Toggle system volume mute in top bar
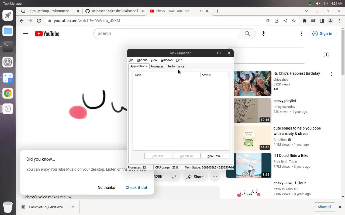The image size is (345, 215). coord(318,3)
